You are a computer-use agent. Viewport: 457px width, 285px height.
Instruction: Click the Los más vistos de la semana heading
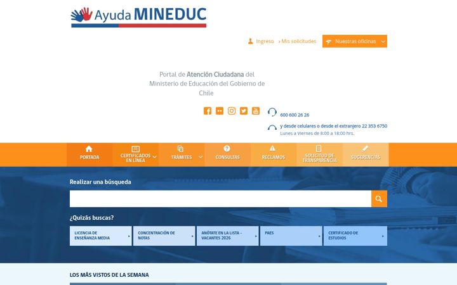(109, 275)
